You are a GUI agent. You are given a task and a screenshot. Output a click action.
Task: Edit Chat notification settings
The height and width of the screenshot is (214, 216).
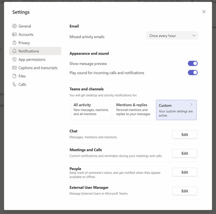(185, 134)
